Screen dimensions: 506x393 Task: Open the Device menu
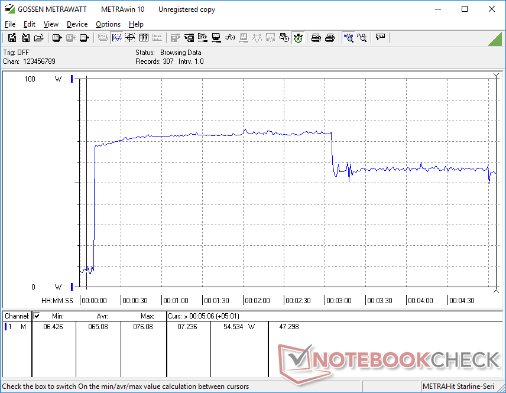(77, 24)
